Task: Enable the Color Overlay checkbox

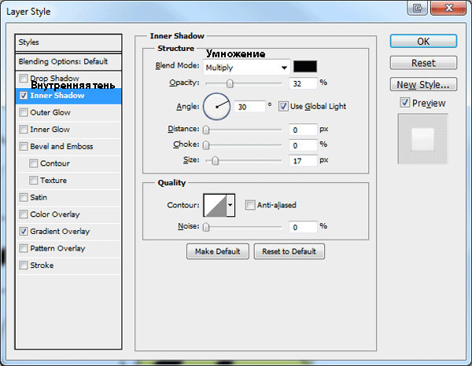Action: click(23, 214)
